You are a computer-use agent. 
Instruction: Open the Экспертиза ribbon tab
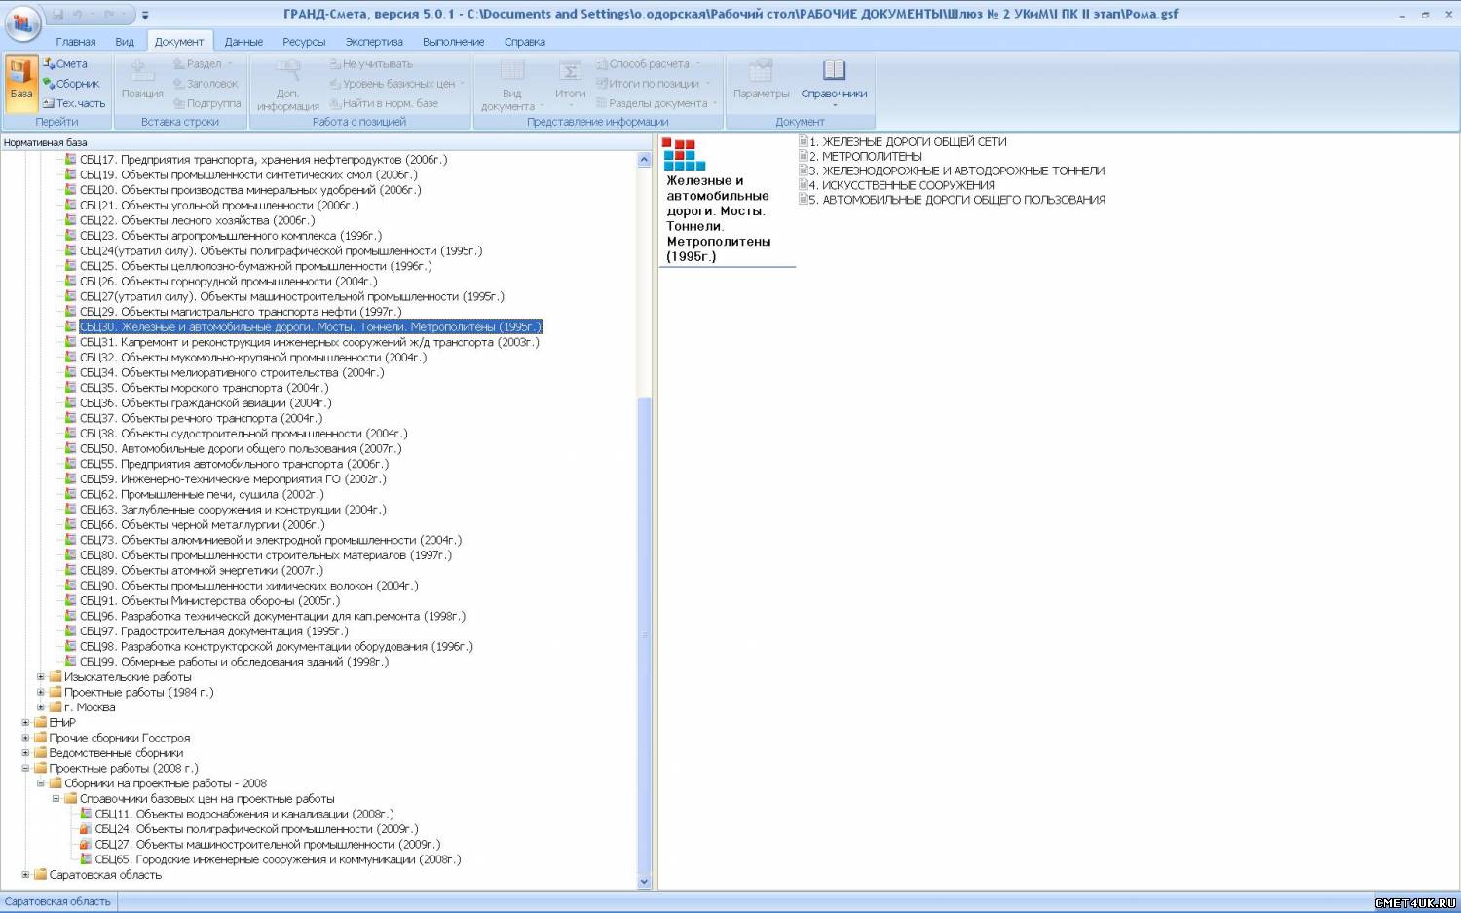click(374, 42)
